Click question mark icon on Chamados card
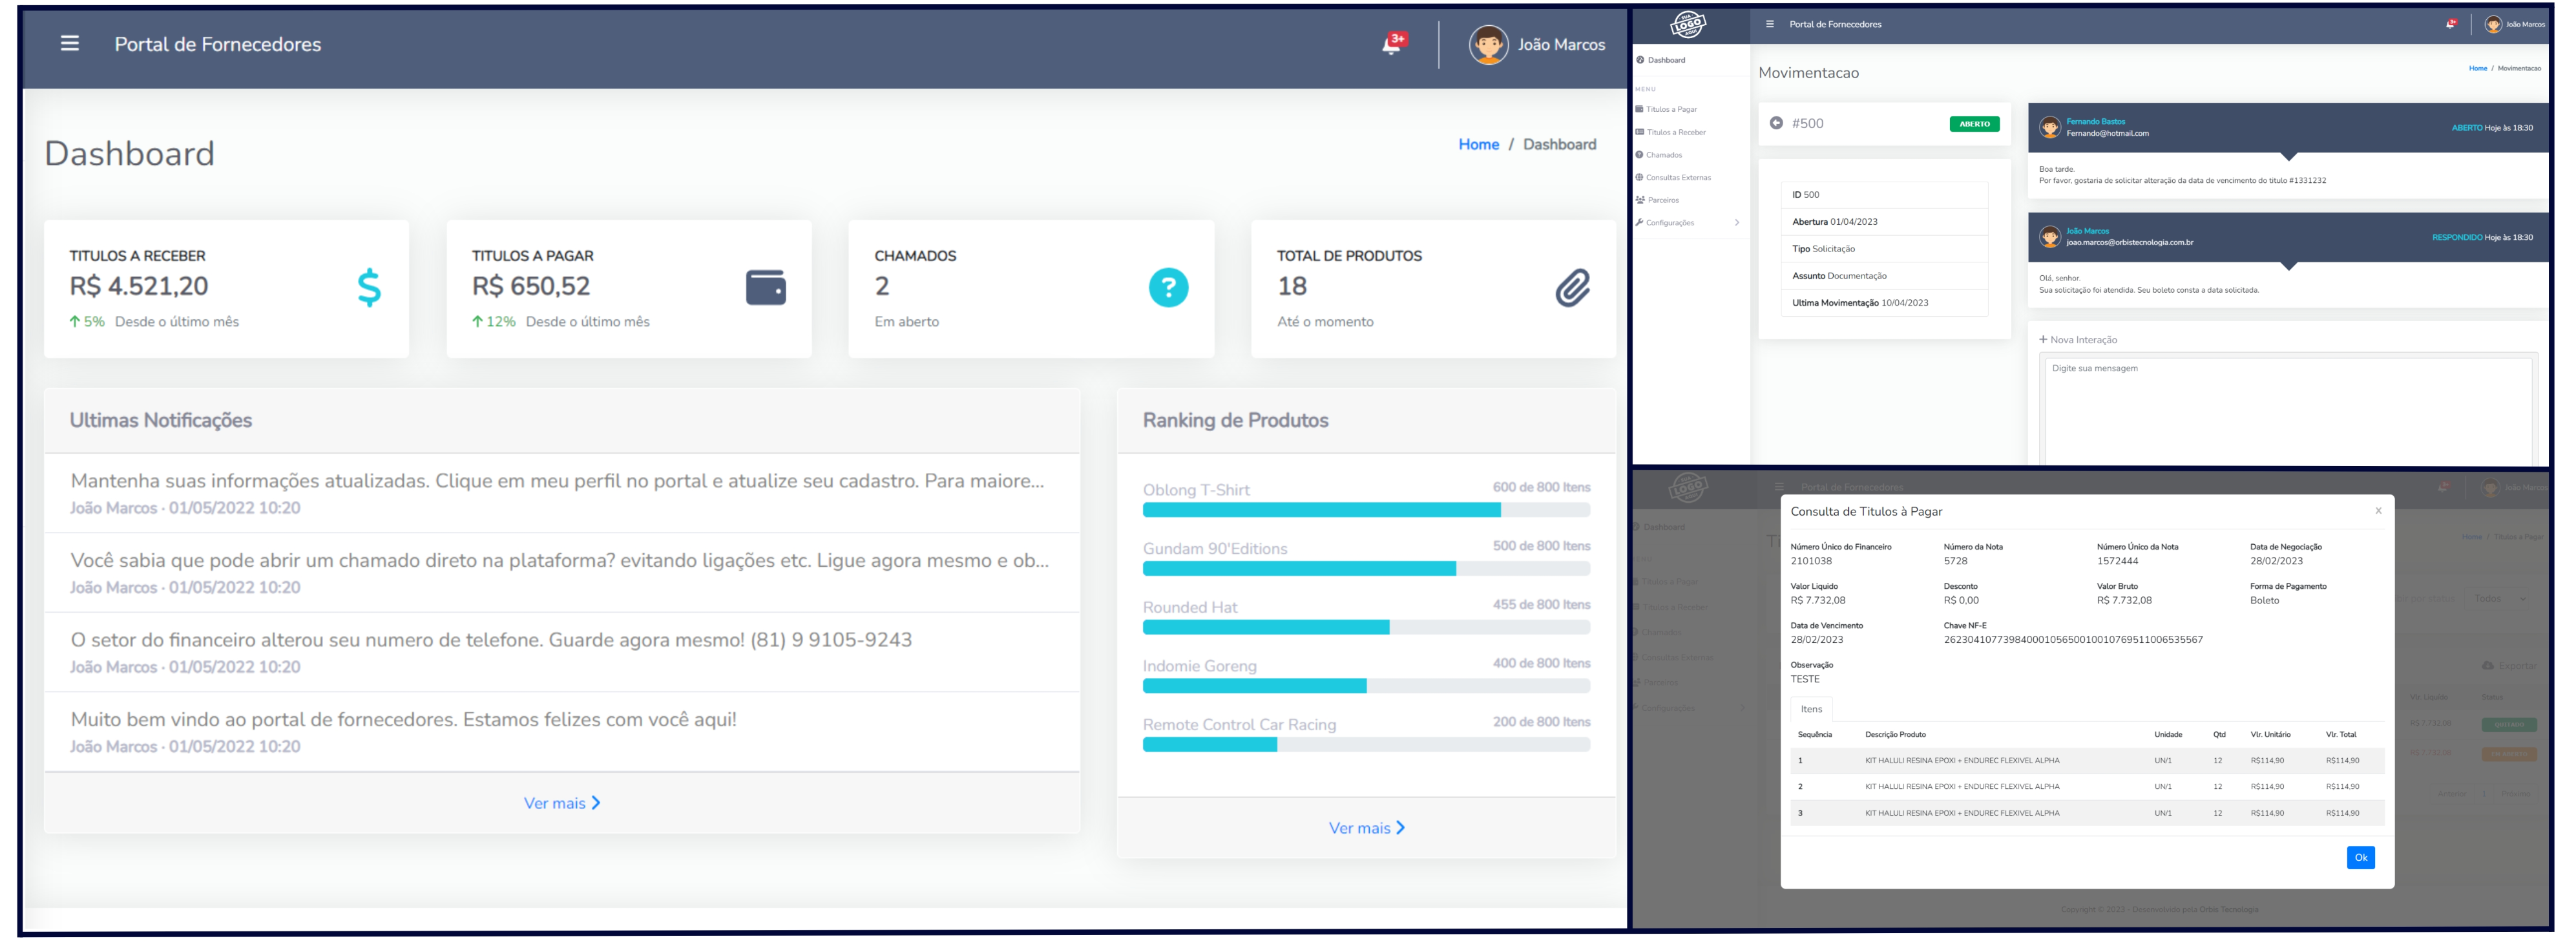The width and height of the screenshot is (2576, 950). [x=1168, y=288]
